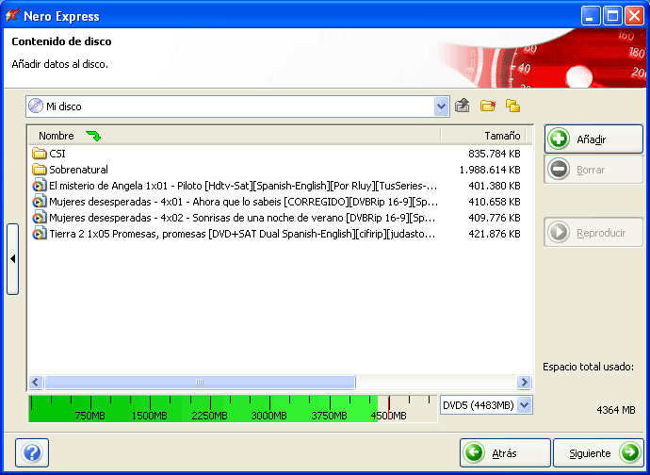Click the Reproducir button

click(593, 232)
